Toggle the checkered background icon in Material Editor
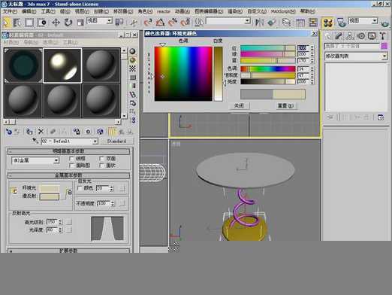Screen dimensions: 392x295 [x=132, y=68]
